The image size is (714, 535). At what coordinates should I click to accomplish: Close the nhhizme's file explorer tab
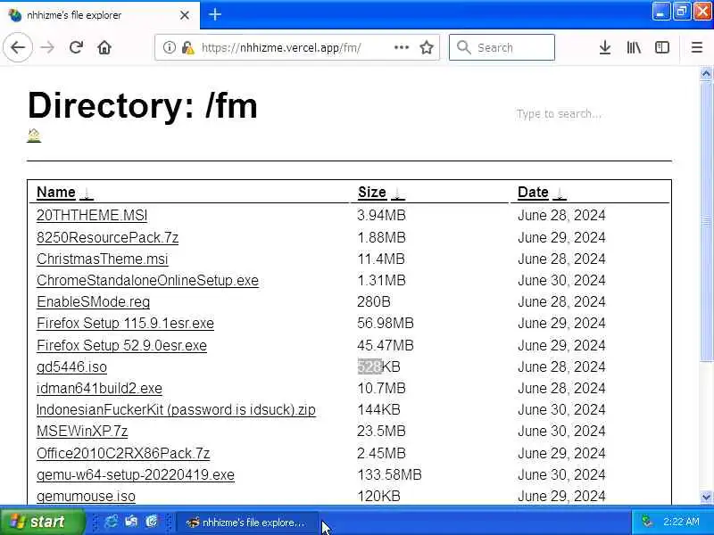185,15
